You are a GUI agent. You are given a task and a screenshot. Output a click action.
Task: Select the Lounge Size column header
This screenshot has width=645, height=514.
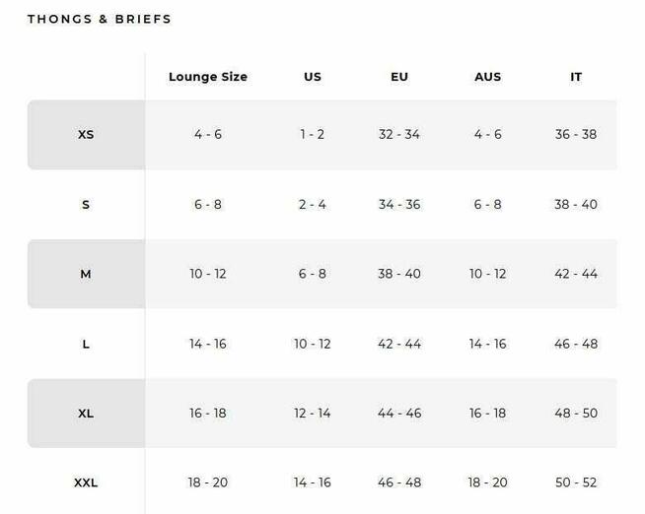(x=208, y=77)
